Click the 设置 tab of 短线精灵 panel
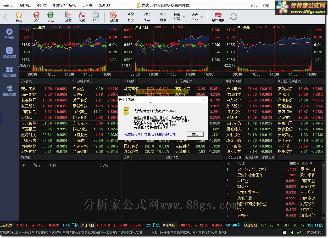Screen dimensions: 328x238 (x=127, y=157)
